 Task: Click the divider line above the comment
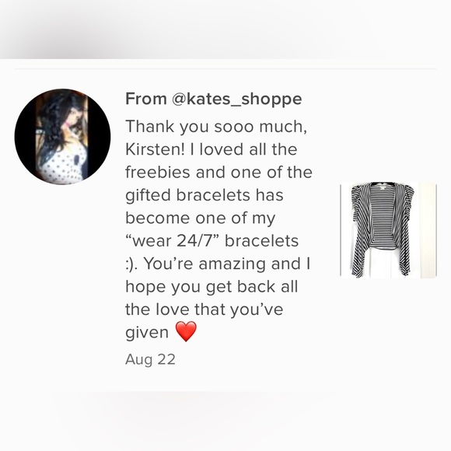click(x=226, y=69)
